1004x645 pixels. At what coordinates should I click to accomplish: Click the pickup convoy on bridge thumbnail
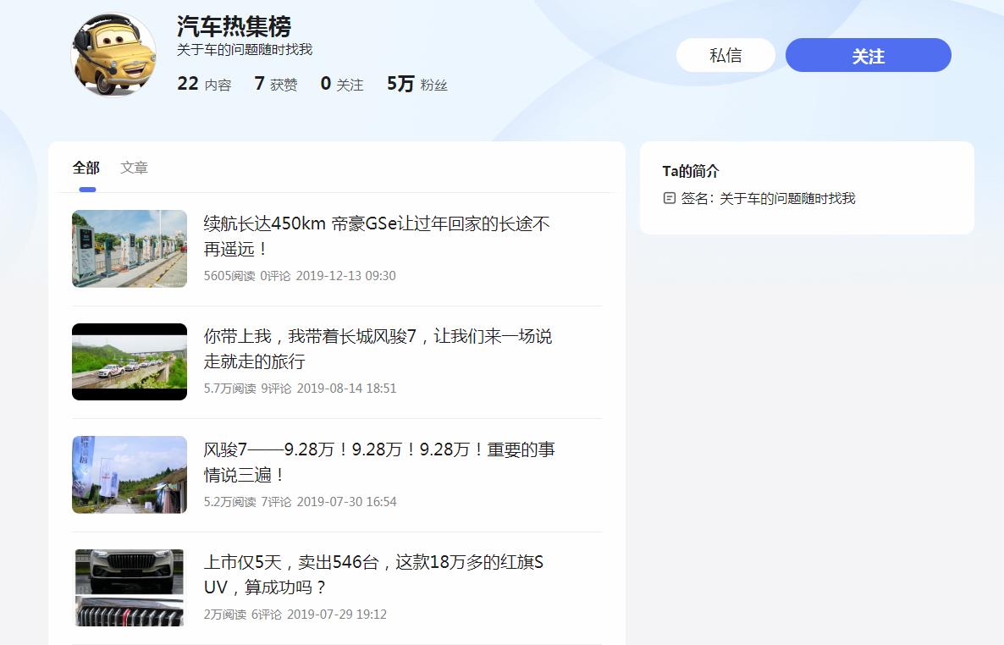click(x=130, y=362)
